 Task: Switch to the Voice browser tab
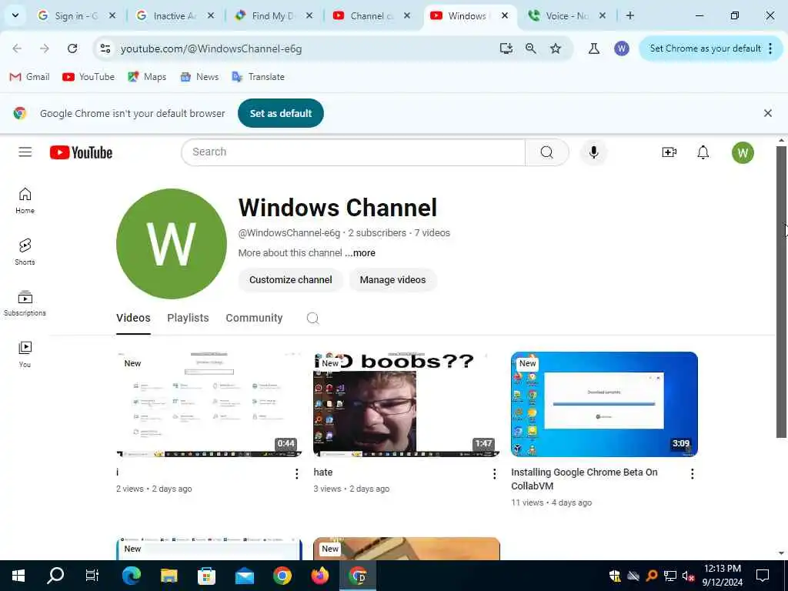(x=566, y=15)
